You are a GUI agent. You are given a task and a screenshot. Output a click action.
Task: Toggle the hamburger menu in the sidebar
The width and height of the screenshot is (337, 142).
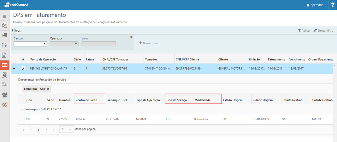4,16
